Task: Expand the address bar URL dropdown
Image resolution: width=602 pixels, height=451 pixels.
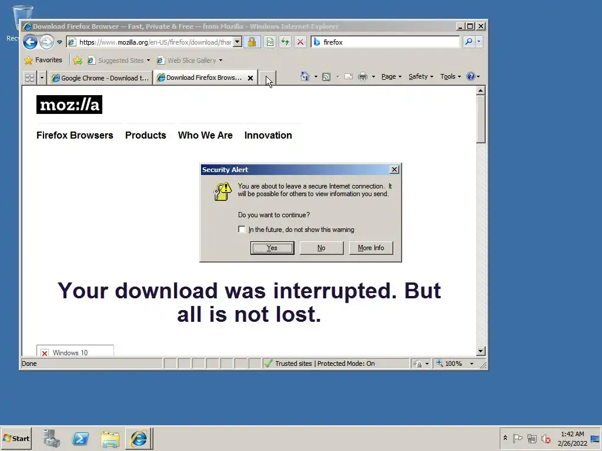Action: 238,42
